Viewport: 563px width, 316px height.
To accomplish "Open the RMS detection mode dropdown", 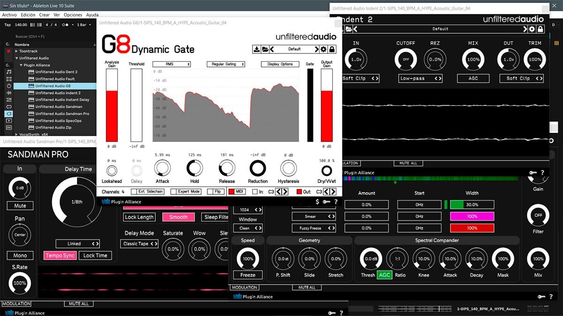I will click(x=171, y=64).
